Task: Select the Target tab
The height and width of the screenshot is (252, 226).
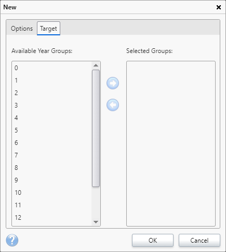Action: [x=48, y=29]
